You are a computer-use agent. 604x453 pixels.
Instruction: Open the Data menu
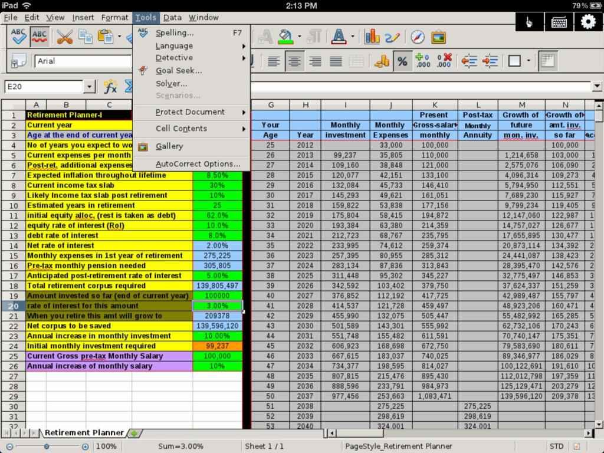[x=172, y=17]
